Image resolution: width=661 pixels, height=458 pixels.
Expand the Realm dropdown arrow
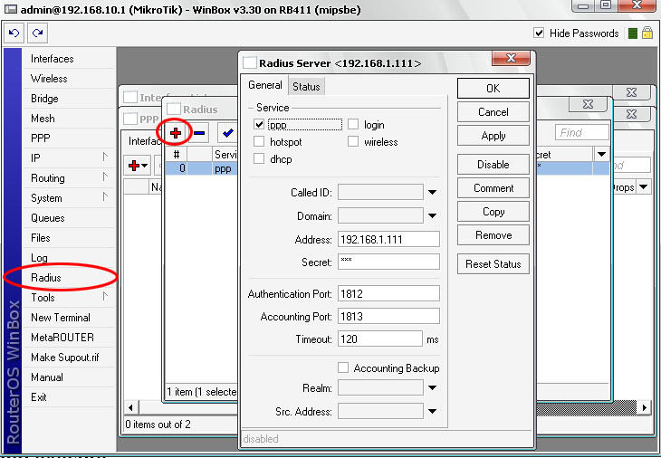[432, 387]
